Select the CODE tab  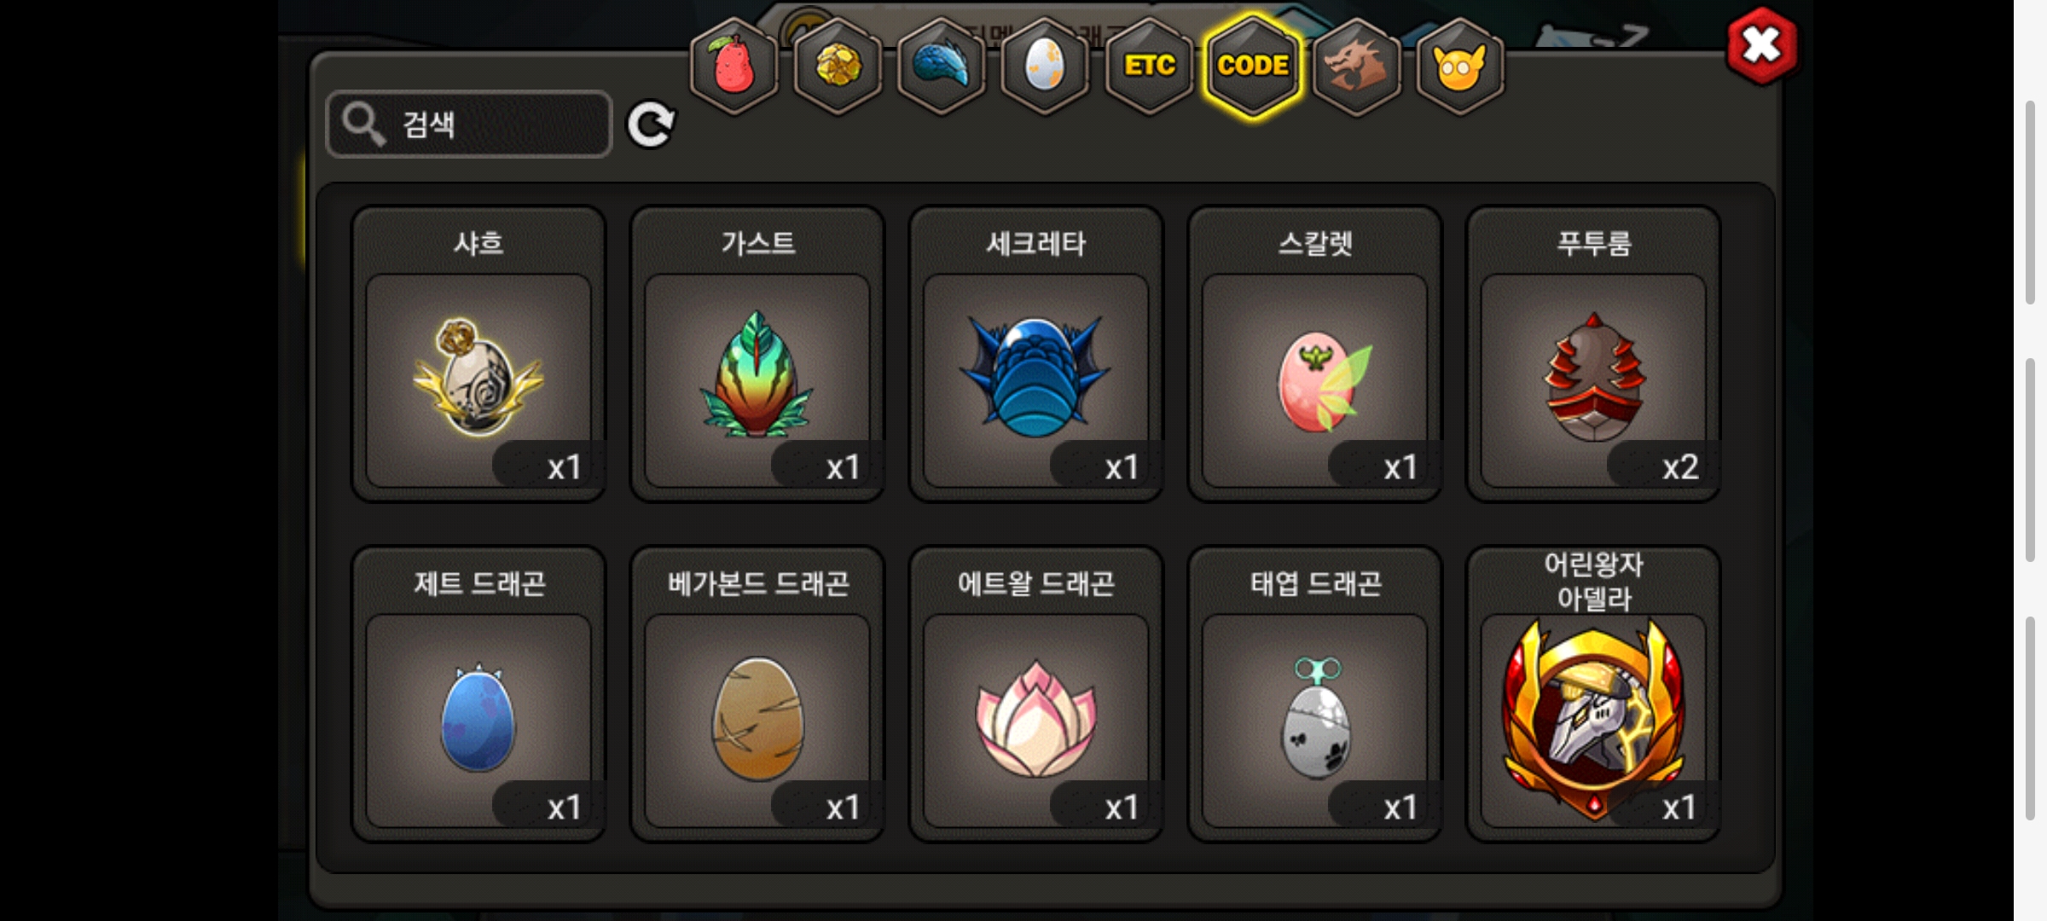[1253, 66]
